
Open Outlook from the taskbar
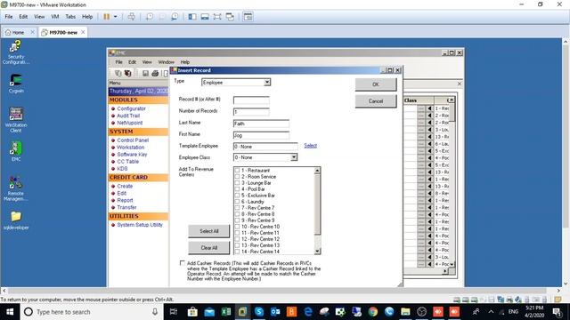click(275, 312)
